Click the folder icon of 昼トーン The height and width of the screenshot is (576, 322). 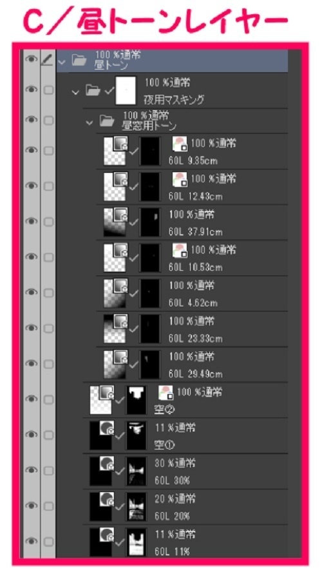click(79, 60)
